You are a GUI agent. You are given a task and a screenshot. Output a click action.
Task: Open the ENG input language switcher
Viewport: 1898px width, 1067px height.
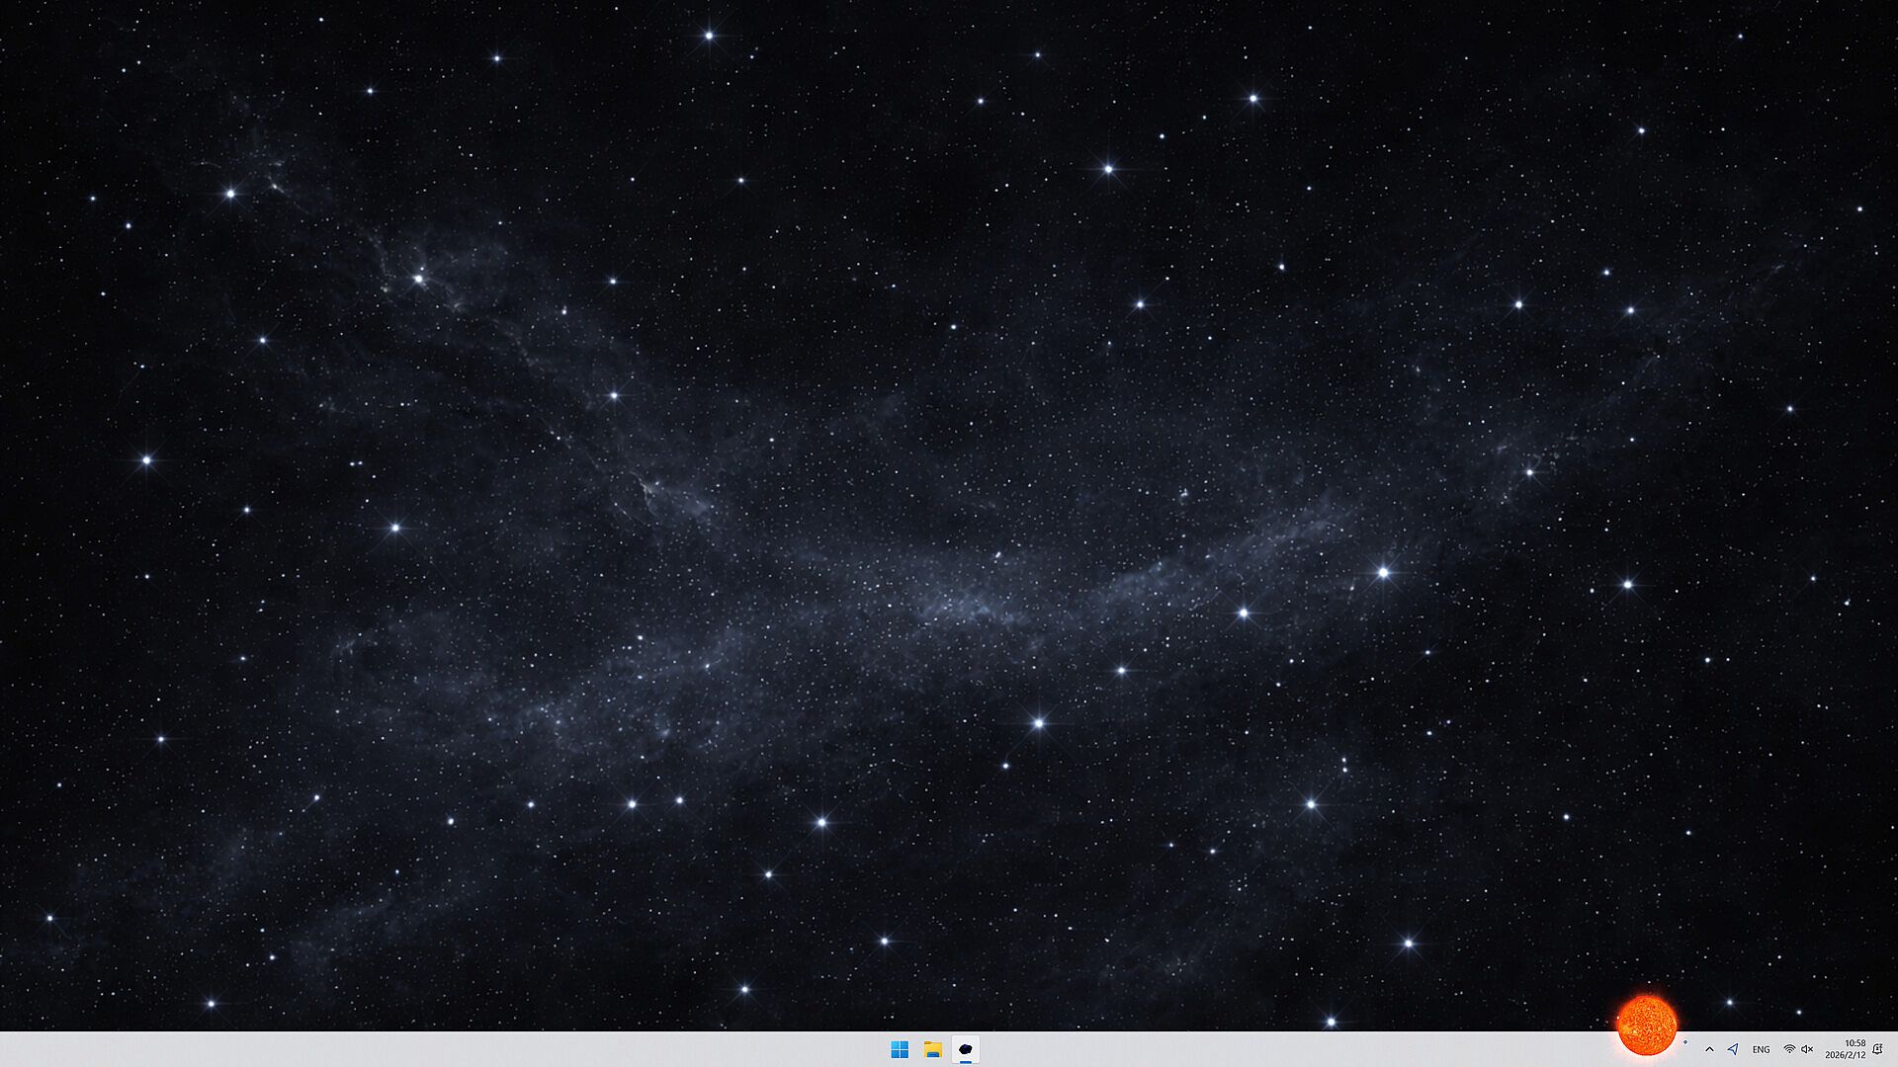[1761, 1049]
